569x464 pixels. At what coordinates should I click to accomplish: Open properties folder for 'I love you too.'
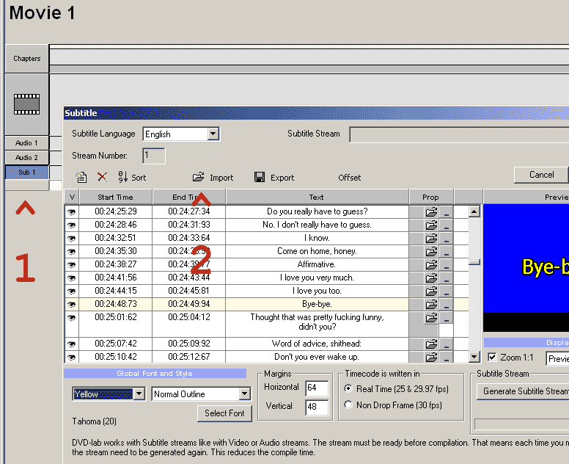click(431, 291)
